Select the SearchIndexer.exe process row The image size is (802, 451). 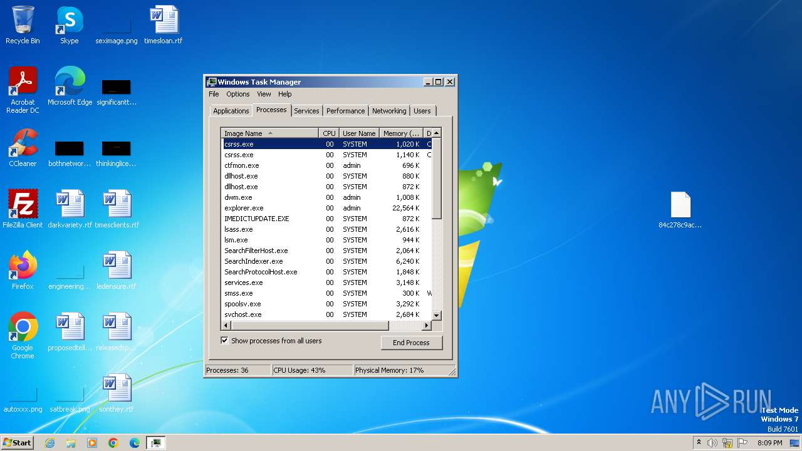[326, 261]
